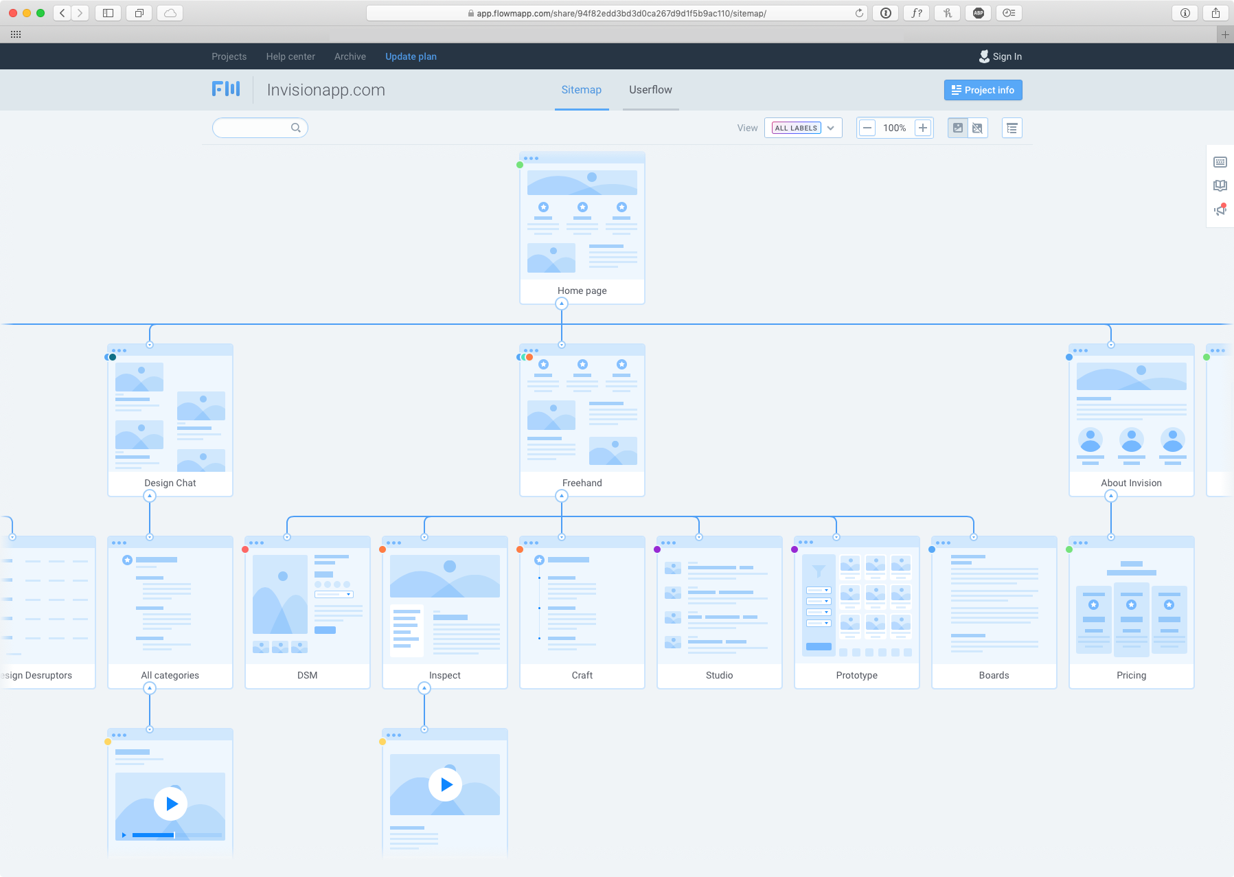This screenshot has height=877, width=1234.
Task: Open Help center
Action: click(290, 56)
